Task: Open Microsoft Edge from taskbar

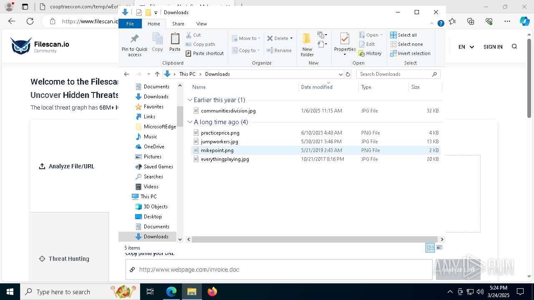Action: coord(171,292)
